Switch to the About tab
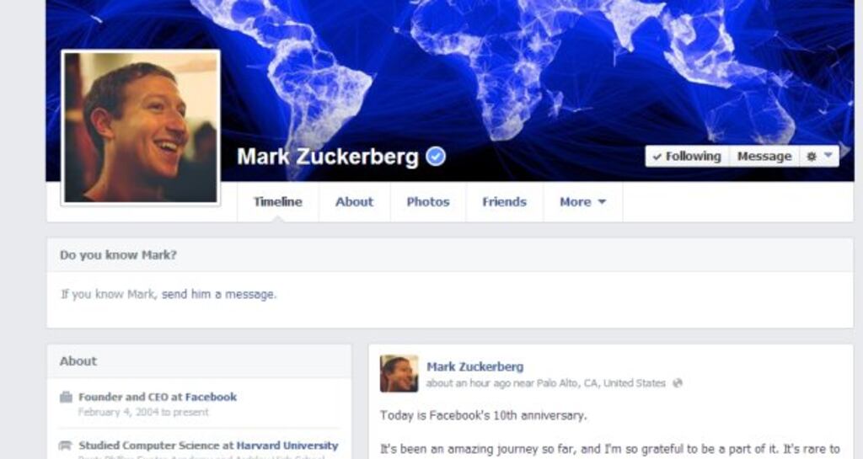863x459 pixels. (355, 202)
